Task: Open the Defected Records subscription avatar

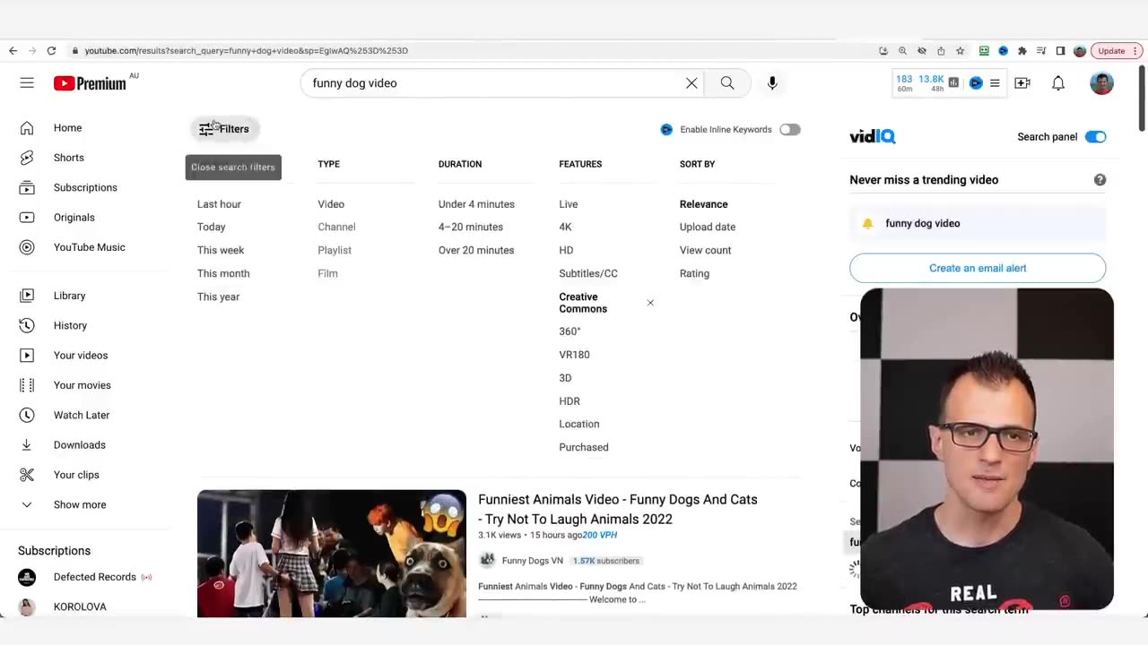Action: 27,577
